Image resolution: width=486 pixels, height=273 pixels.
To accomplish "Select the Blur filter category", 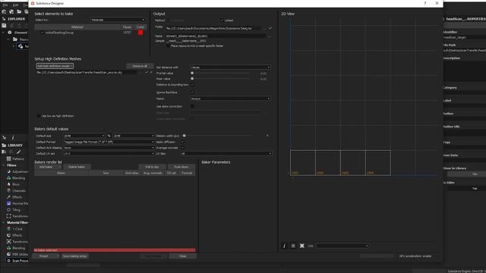I will pos(13,184).
